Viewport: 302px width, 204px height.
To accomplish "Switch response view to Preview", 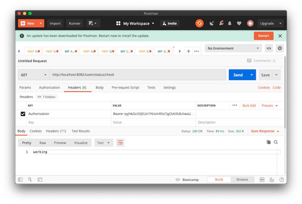I will 60,143.
